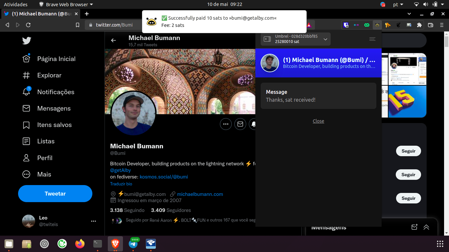Click the third Seguir button
Screen dimensions: 449x252
pyautogui.click(x=409, y=198)
